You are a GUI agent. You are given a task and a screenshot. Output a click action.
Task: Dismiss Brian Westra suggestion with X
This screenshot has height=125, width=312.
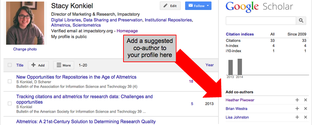[305, 109]
